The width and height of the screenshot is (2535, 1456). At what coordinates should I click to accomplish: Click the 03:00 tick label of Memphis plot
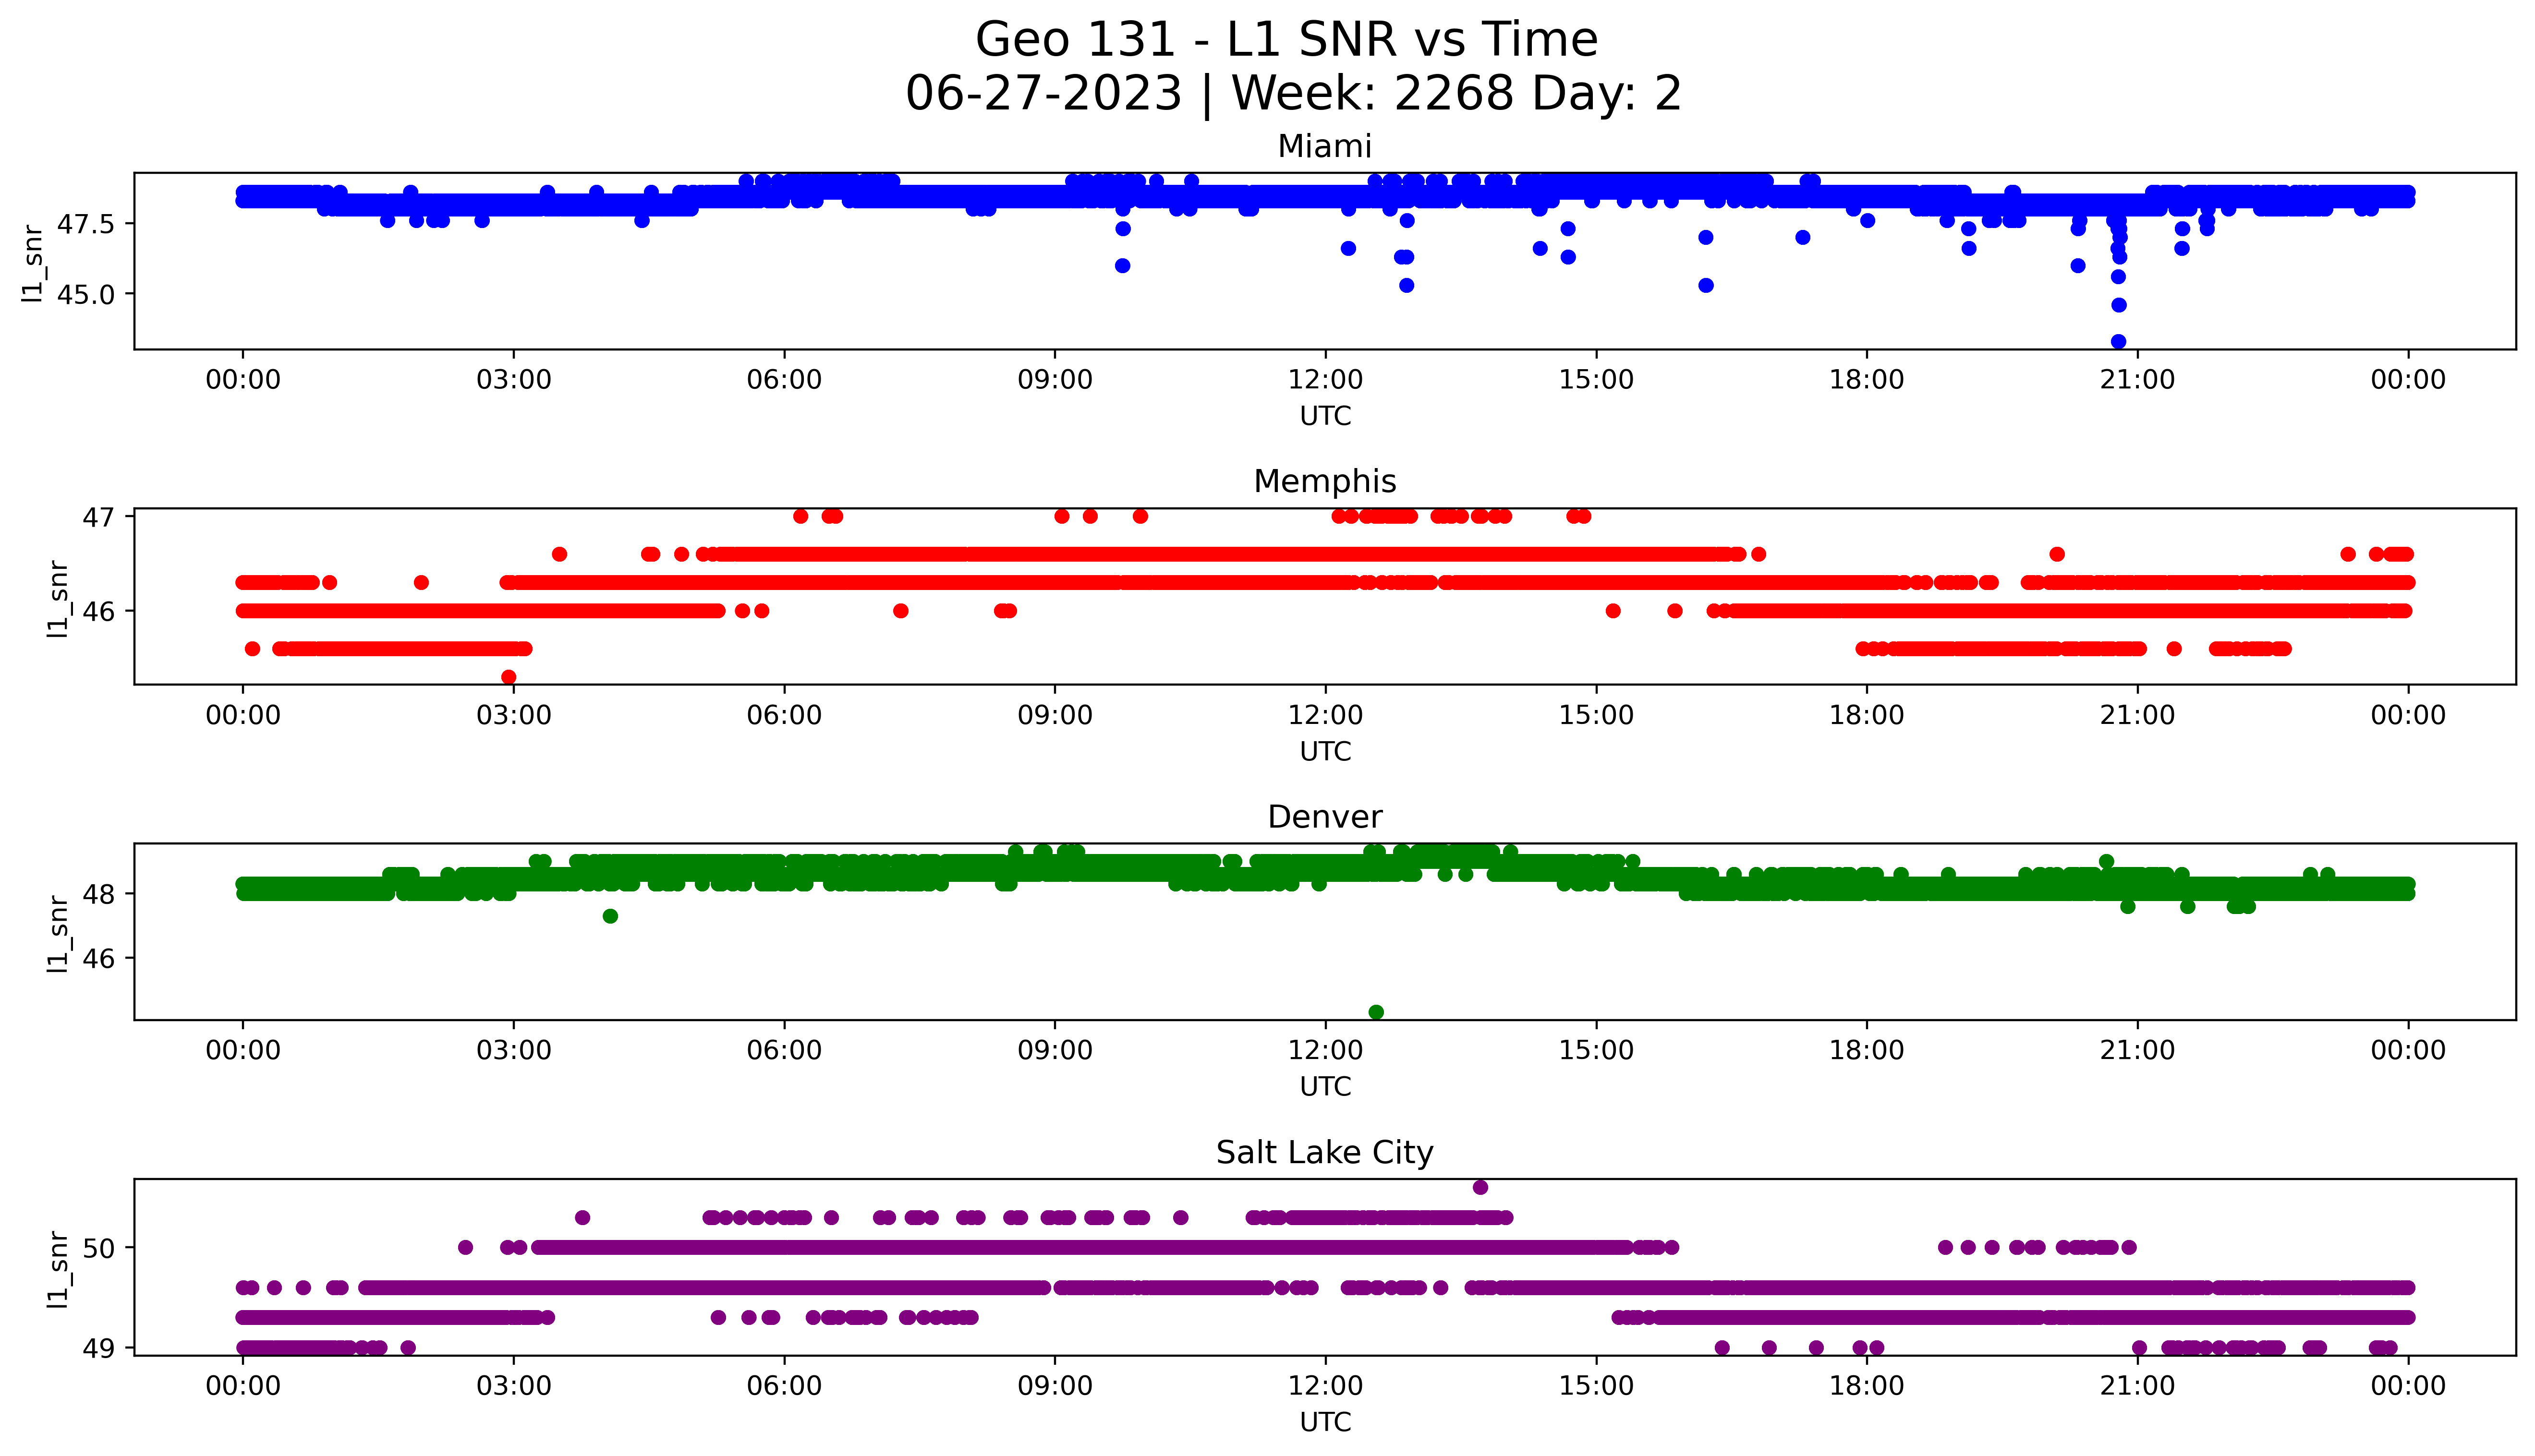pos(514,715)
